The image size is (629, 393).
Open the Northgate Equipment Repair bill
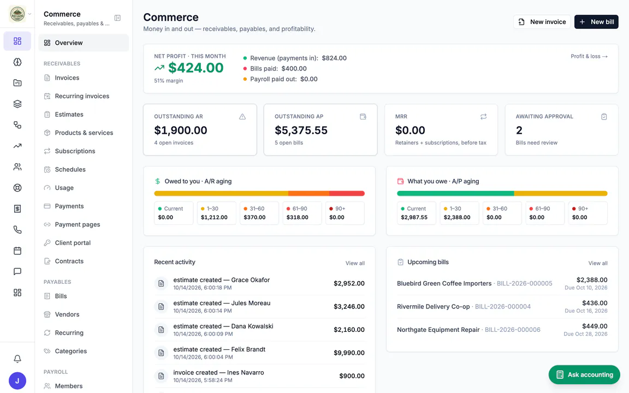click(502, 330)
